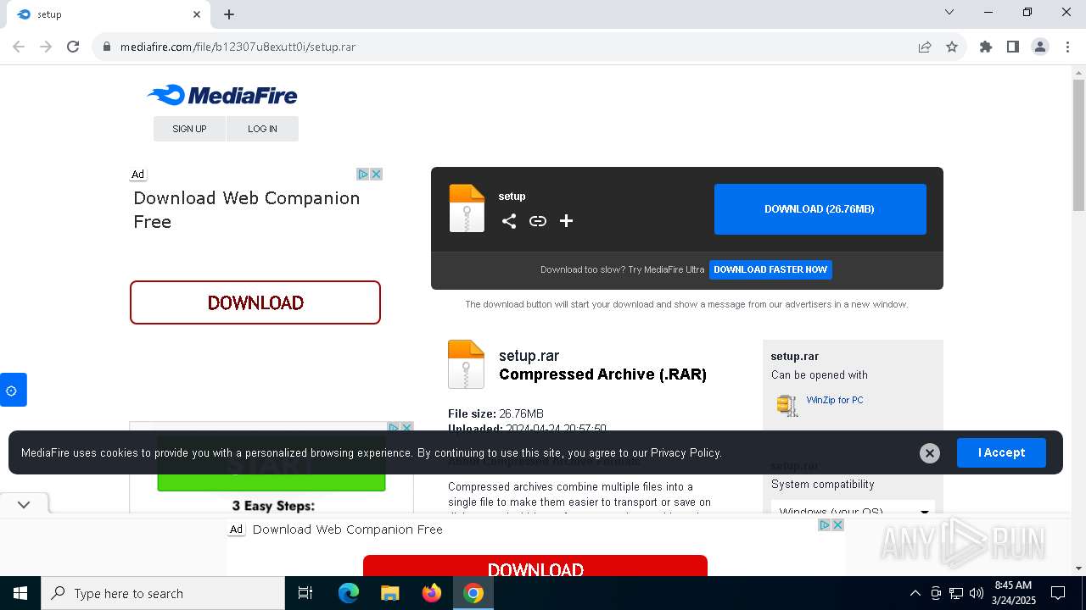Open Chrome profile avatar
This screenshot has height=610, width=1086.
1040,47
